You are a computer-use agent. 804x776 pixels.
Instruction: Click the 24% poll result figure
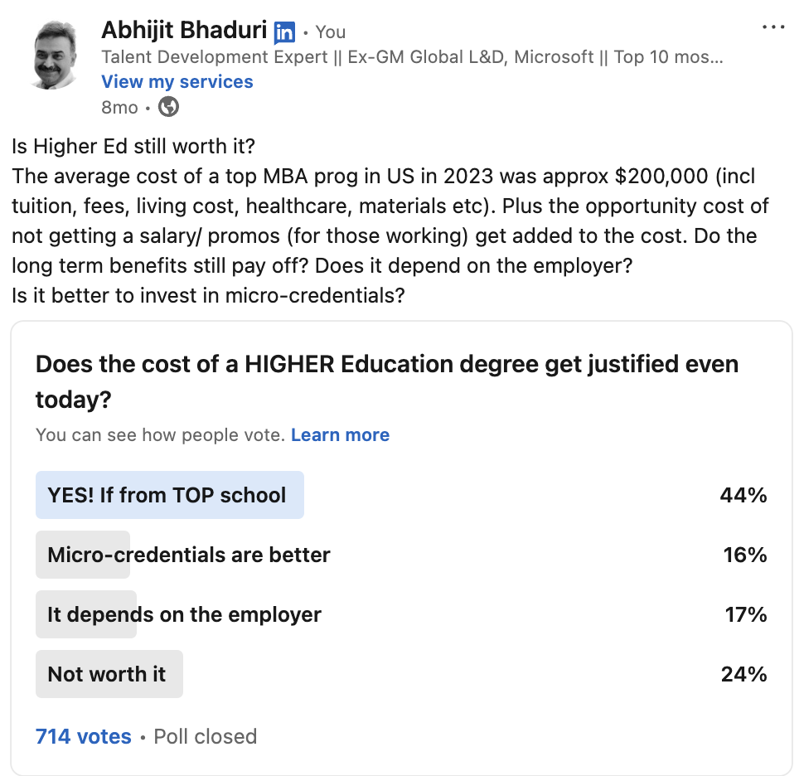pyautogui.click(x=743, y=674)
